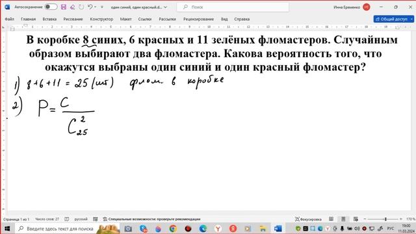
Task: Open the Общий доступ dropdown arrow
Action: (x=411, y=19)
